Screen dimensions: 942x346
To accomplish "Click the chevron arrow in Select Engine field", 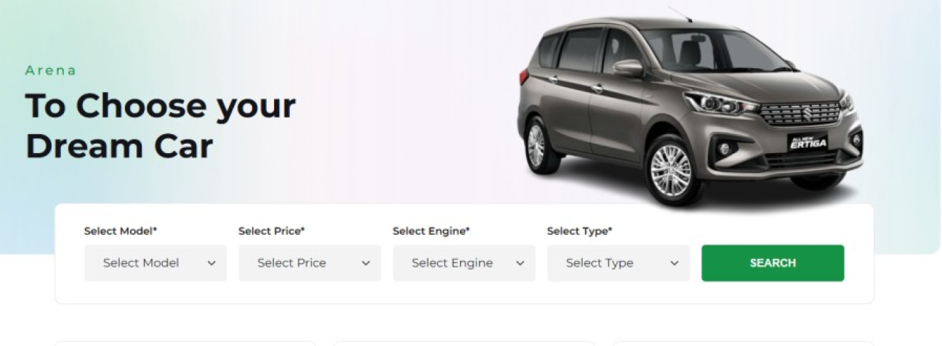I will (520, 263).
